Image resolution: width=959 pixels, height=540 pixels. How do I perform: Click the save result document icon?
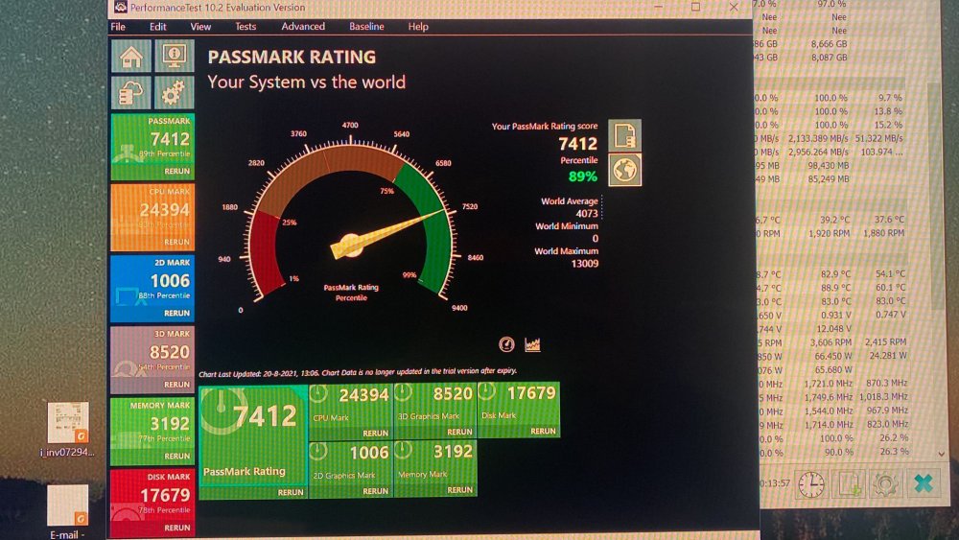[x=625, y=134]
